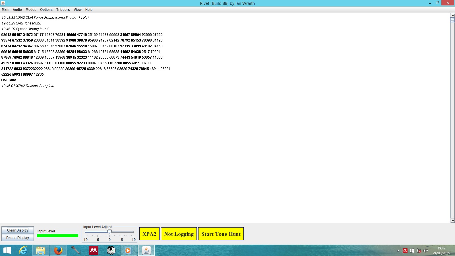Show hidden tray icons arrow
The image size is (455, 256).
(398, 251)
